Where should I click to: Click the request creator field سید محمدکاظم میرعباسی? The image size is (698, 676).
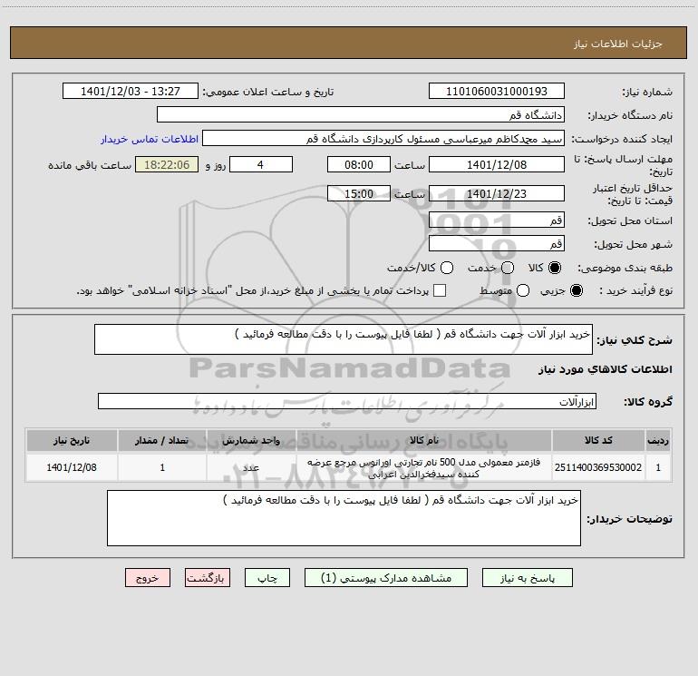tap(383, 139)
